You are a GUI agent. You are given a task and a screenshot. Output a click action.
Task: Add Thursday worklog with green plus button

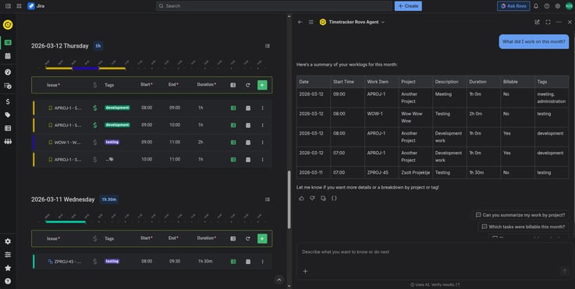[x=262, y=85]
